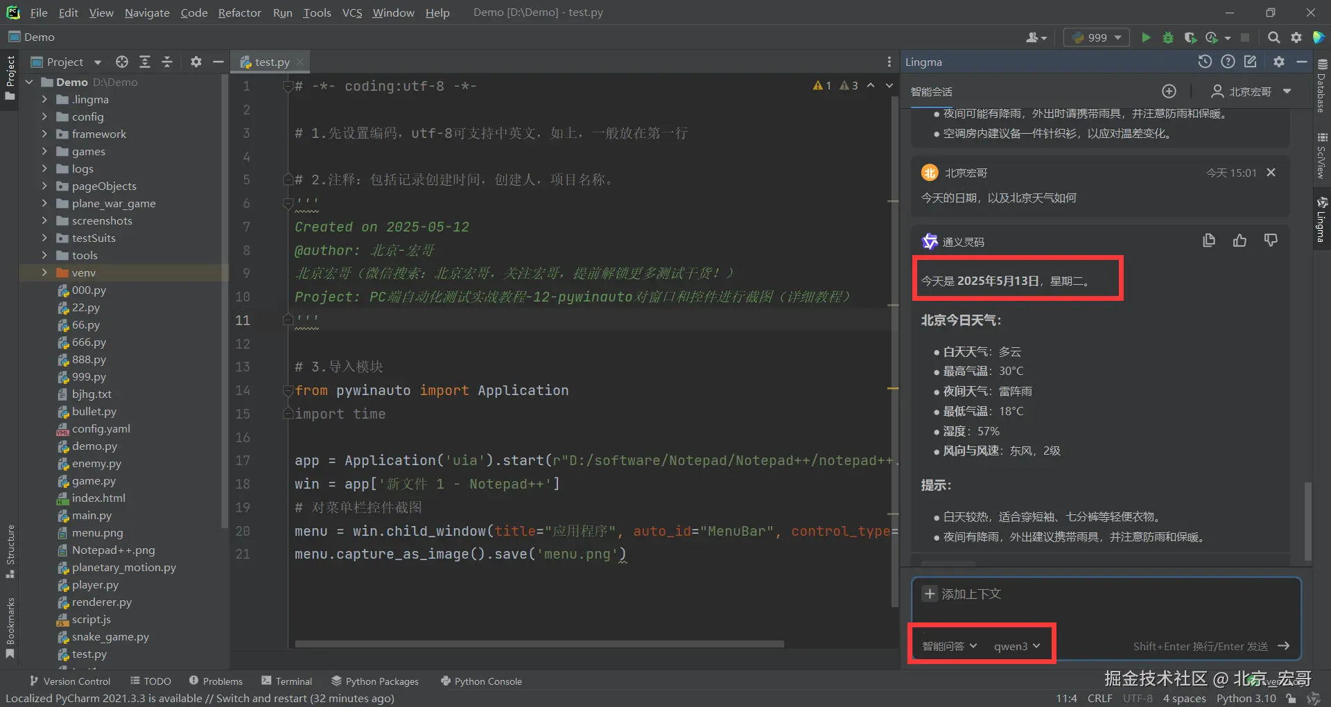
Task: Close the test.py editor tab
Action: point(299,62)
